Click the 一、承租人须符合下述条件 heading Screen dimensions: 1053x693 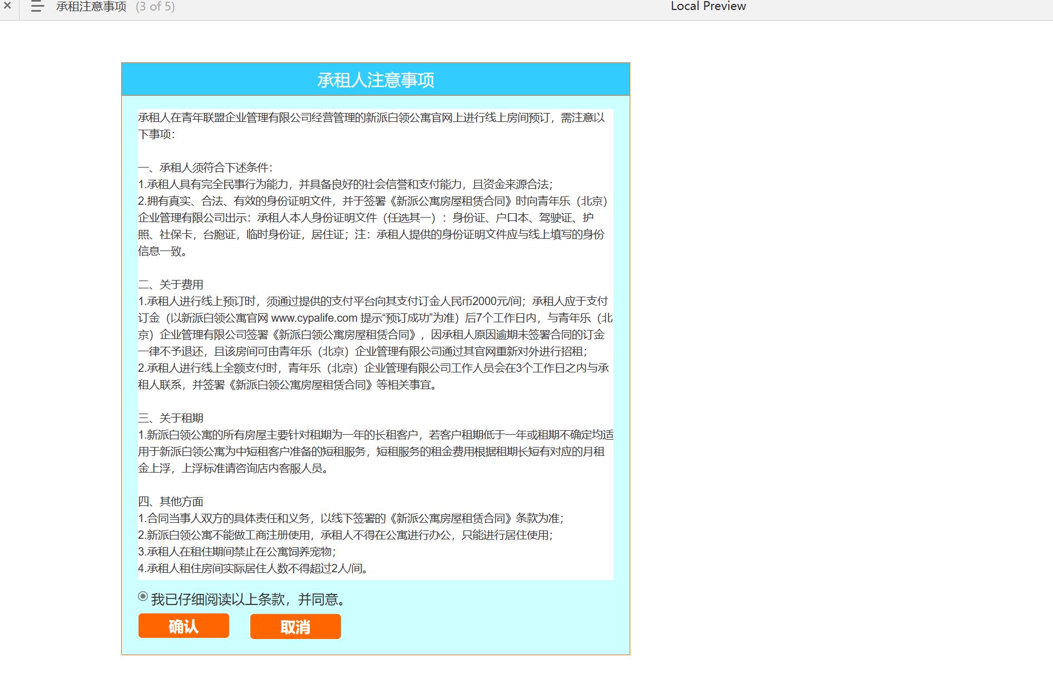click(205, 168)
